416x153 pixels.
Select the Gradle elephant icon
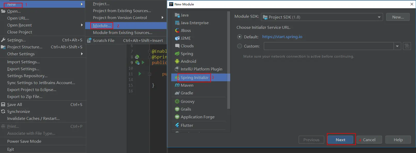click(x=177, y=93)
